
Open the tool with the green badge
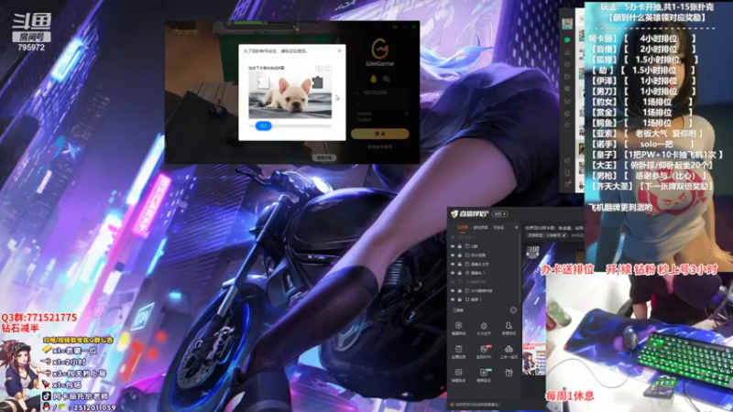point(484,373)
